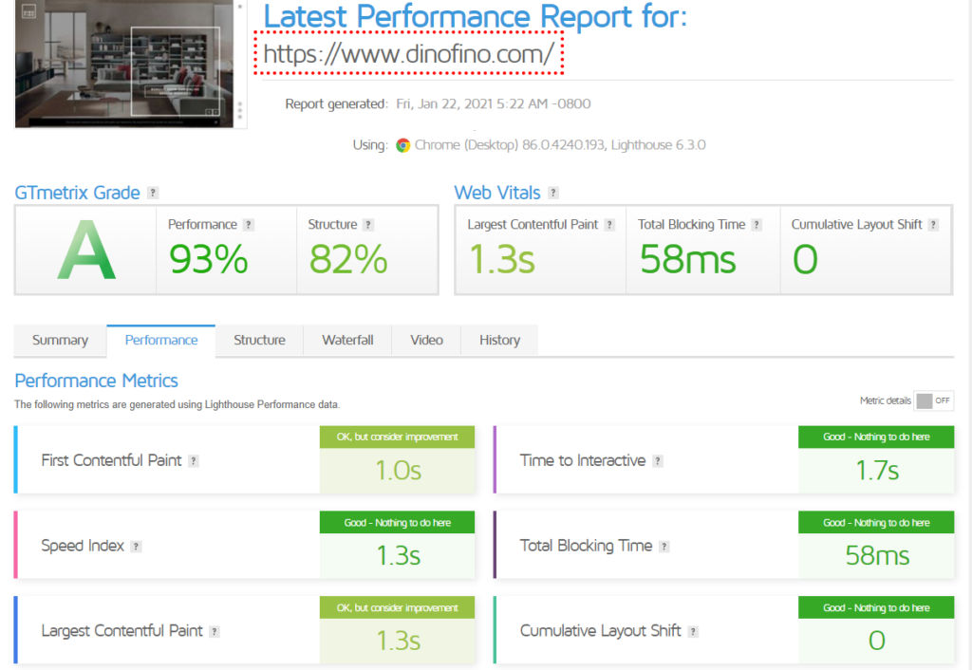Click help icon next to Time to Interactive

tap(658, 460)
